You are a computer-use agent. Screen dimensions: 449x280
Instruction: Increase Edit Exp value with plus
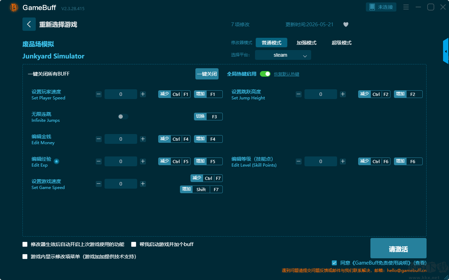143,161
